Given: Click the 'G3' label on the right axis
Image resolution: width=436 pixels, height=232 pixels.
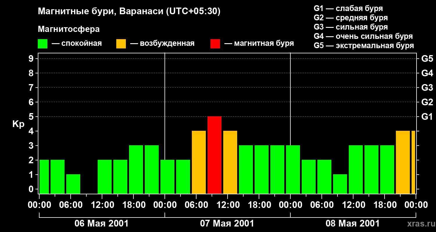Looking at the screenshot, I should click(427, 88).
